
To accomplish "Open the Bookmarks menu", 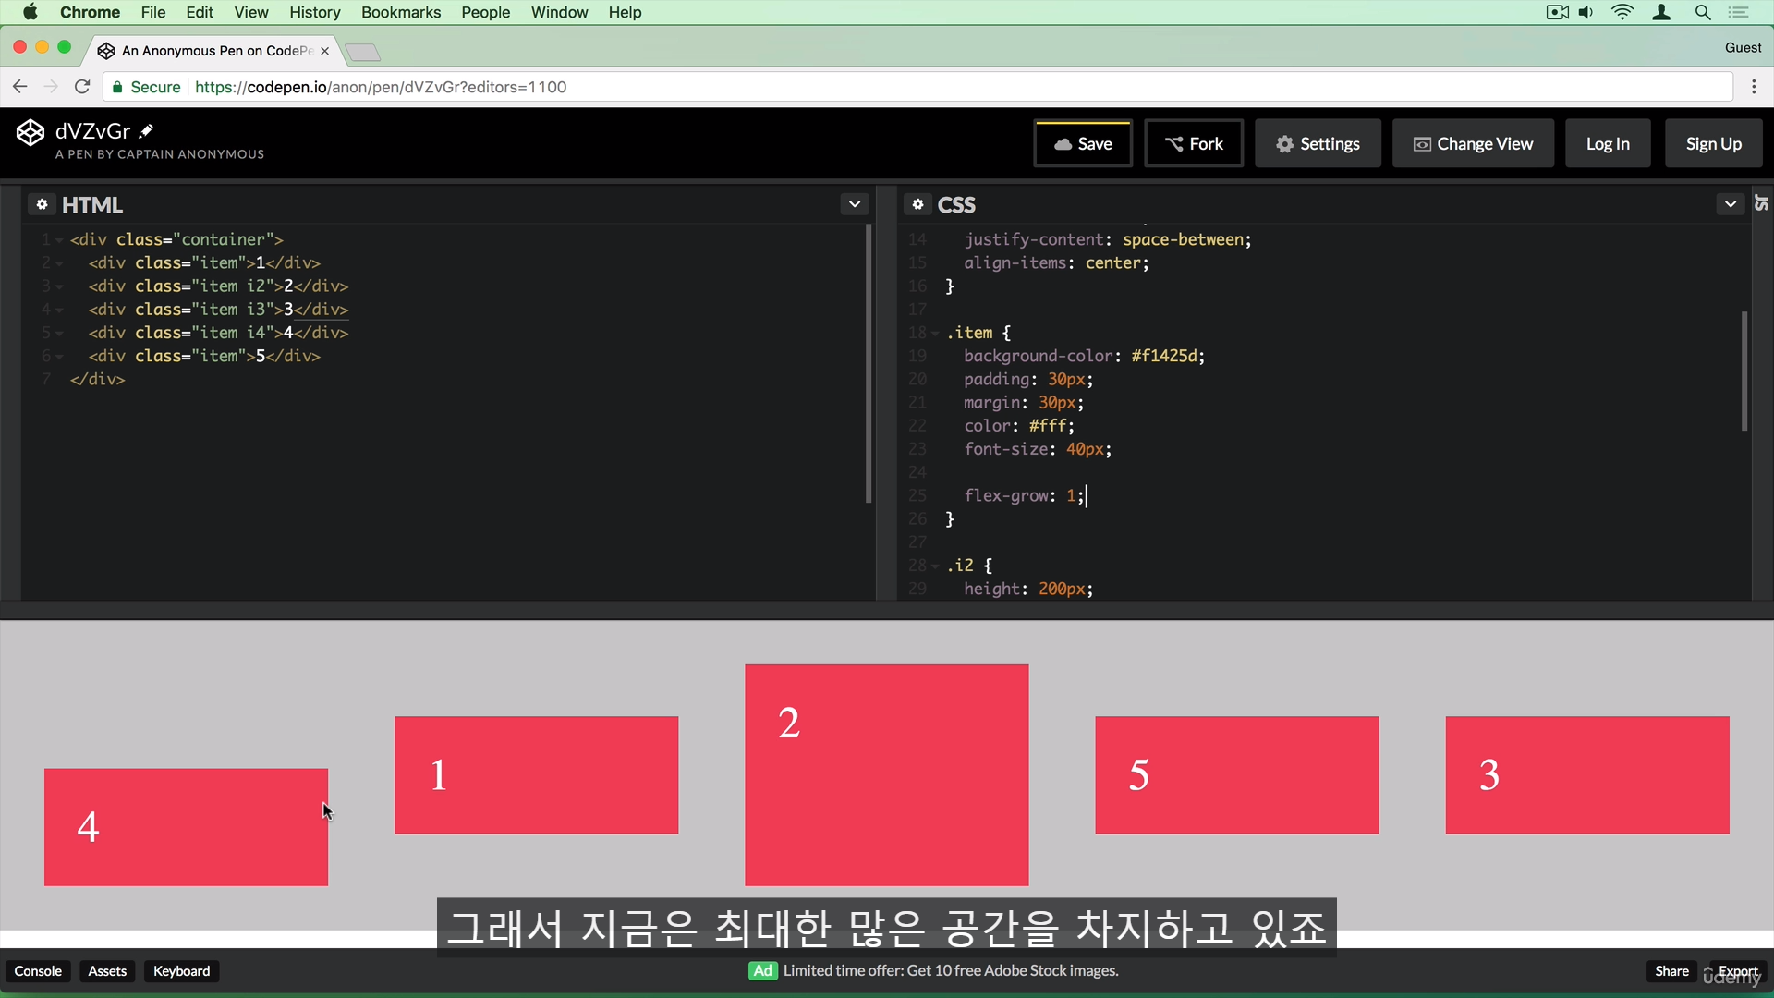I will pyautogui.click(x=400, y=12).
